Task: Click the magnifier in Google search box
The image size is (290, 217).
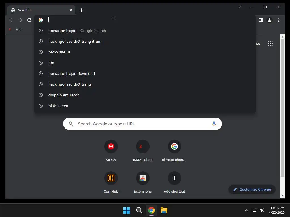Action: 71,124
